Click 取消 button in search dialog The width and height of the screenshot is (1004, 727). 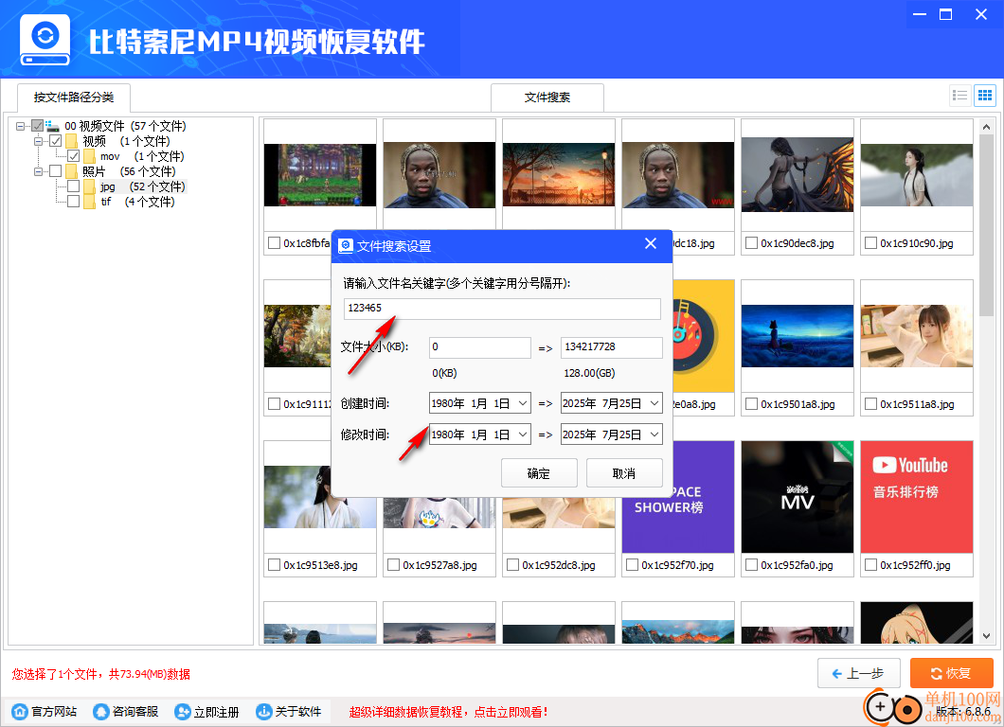click(623, 473)
